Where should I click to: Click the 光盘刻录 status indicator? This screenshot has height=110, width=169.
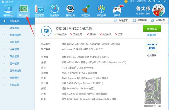(106, 34)
